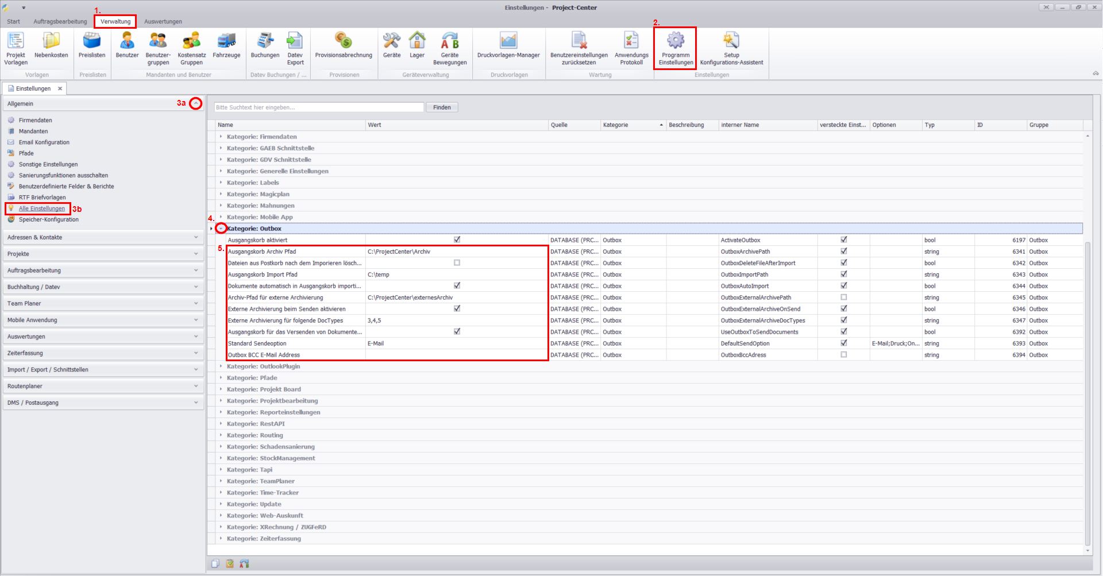
Task: Switch to the Auswertungen ribbon tab
Action: tap(163, 22)
